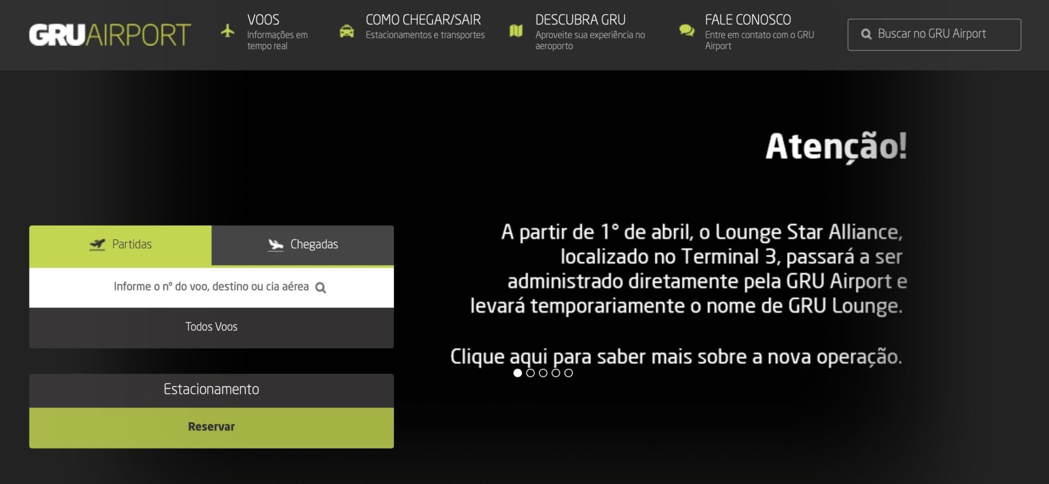The height and width of the screenshot is (484, 1049).
Task: Click 'Entre em contato com o GRU Airport' subtitle
Action: point(759,40)
